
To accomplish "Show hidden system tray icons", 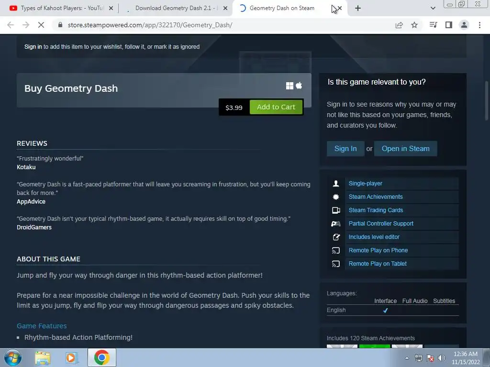I will click(407, 358).
